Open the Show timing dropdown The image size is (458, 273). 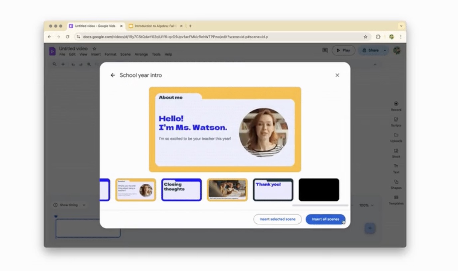[x=69, y=205]
